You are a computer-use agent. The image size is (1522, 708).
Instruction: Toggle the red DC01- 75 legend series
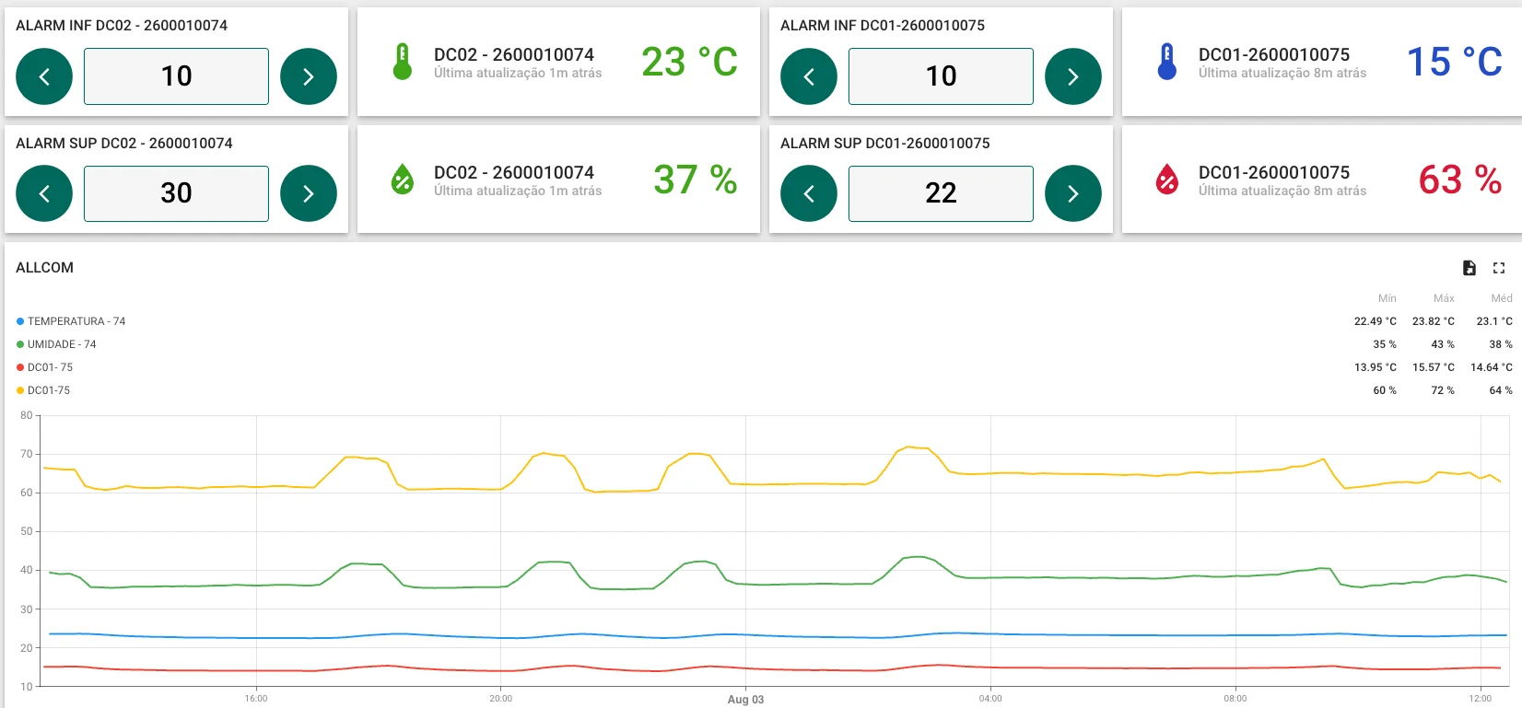point(50,367)
